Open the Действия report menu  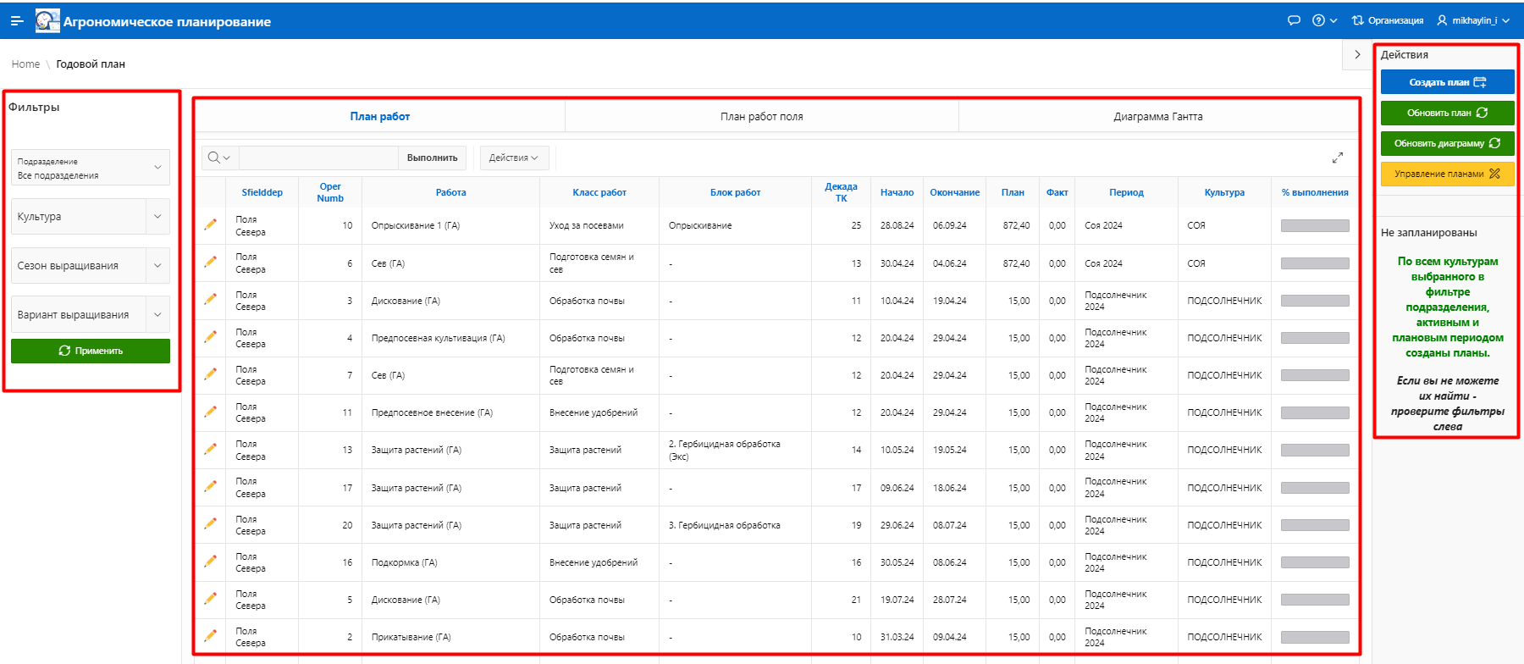pyautogui.click(x=514, y=158)
